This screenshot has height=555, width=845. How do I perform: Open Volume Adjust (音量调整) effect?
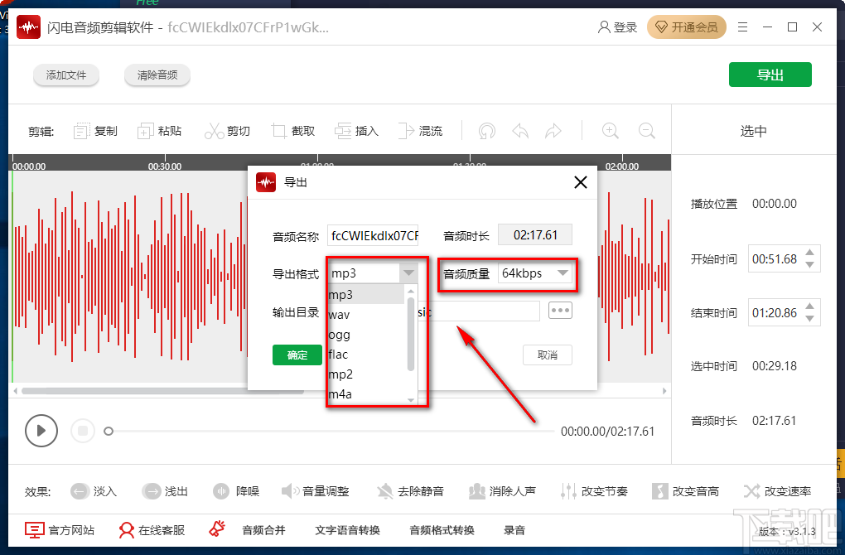316,491
